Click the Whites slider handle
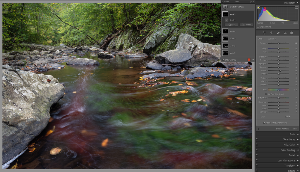Viewport: 300px width, 172px height. [280, 71]
